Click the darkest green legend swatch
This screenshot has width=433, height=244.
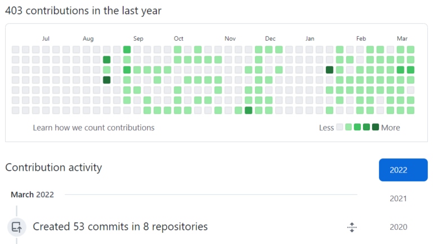click(375, 127)
